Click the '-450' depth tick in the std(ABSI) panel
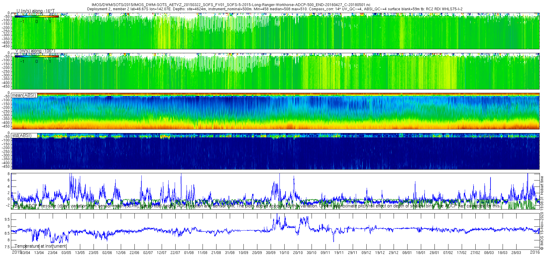The height and width of the screenshot is (257, 545). point(6,167)
